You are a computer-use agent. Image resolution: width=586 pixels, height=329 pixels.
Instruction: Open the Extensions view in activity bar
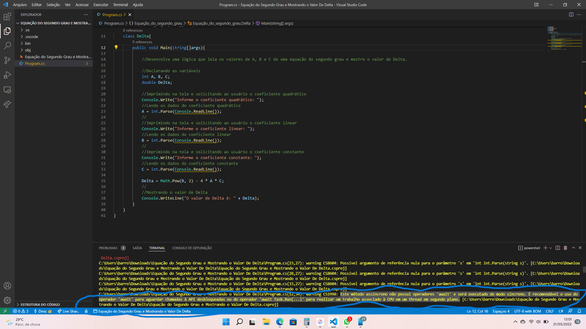7,16
